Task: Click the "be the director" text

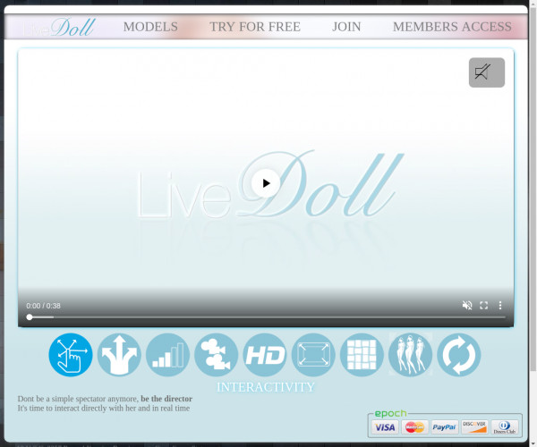Action: [x=166, y=399]
